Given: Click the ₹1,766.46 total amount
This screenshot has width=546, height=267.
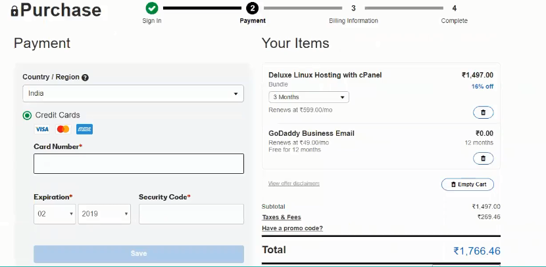Looking at the screenshot, I should (x=477, y=251).
